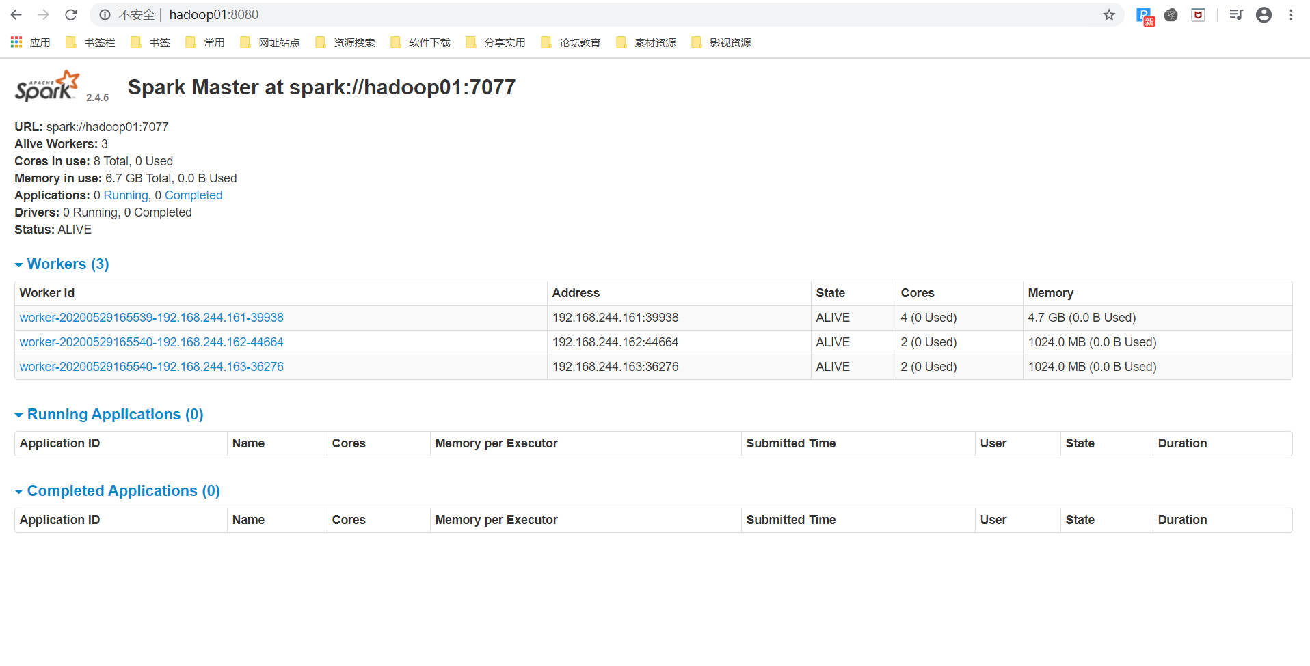The height and width of the screenshot is (666, 1310).
Task: Open the 书签 bookmark folder
Action: [150, 42]
